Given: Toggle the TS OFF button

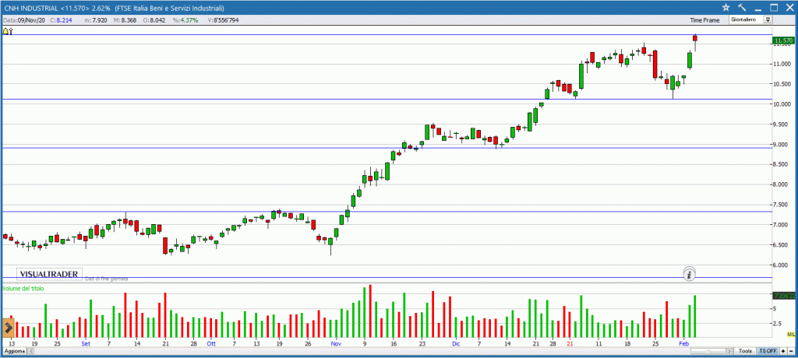Looking at the screenshot, I should click(x=768, y=352).
